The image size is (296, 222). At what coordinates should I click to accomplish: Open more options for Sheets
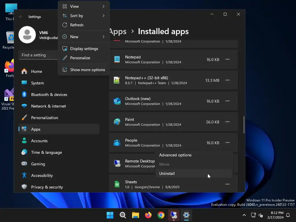coord(227,184)
